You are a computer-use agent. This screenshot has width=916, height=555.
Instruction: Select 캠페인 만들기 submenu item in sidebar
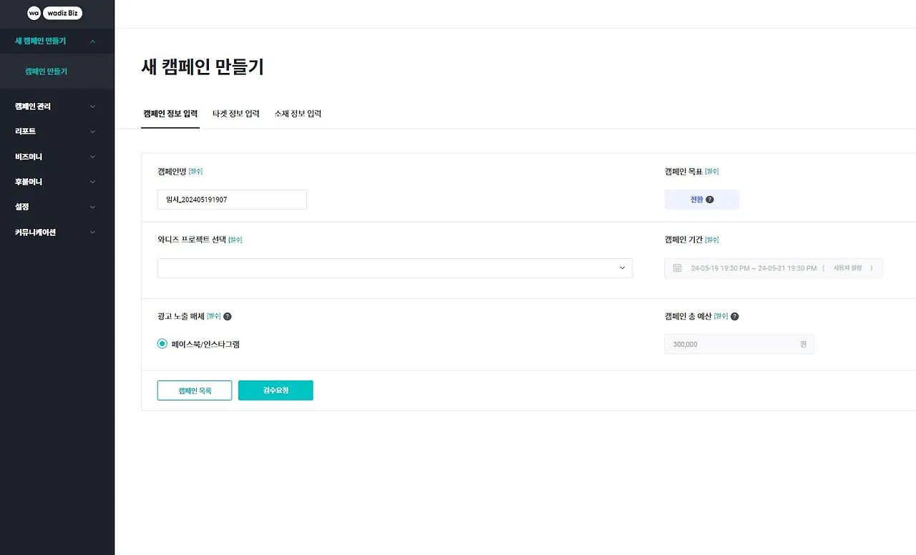tap(46, 72)
